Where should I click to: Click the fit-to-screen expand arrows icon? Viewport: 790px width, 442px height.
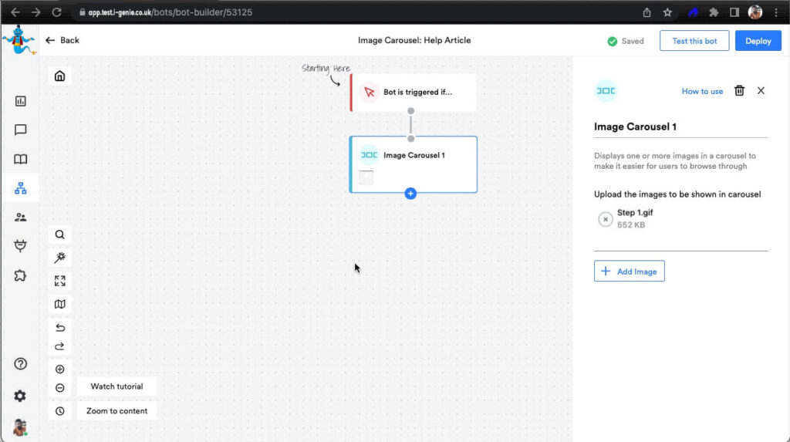coord(59,281)
